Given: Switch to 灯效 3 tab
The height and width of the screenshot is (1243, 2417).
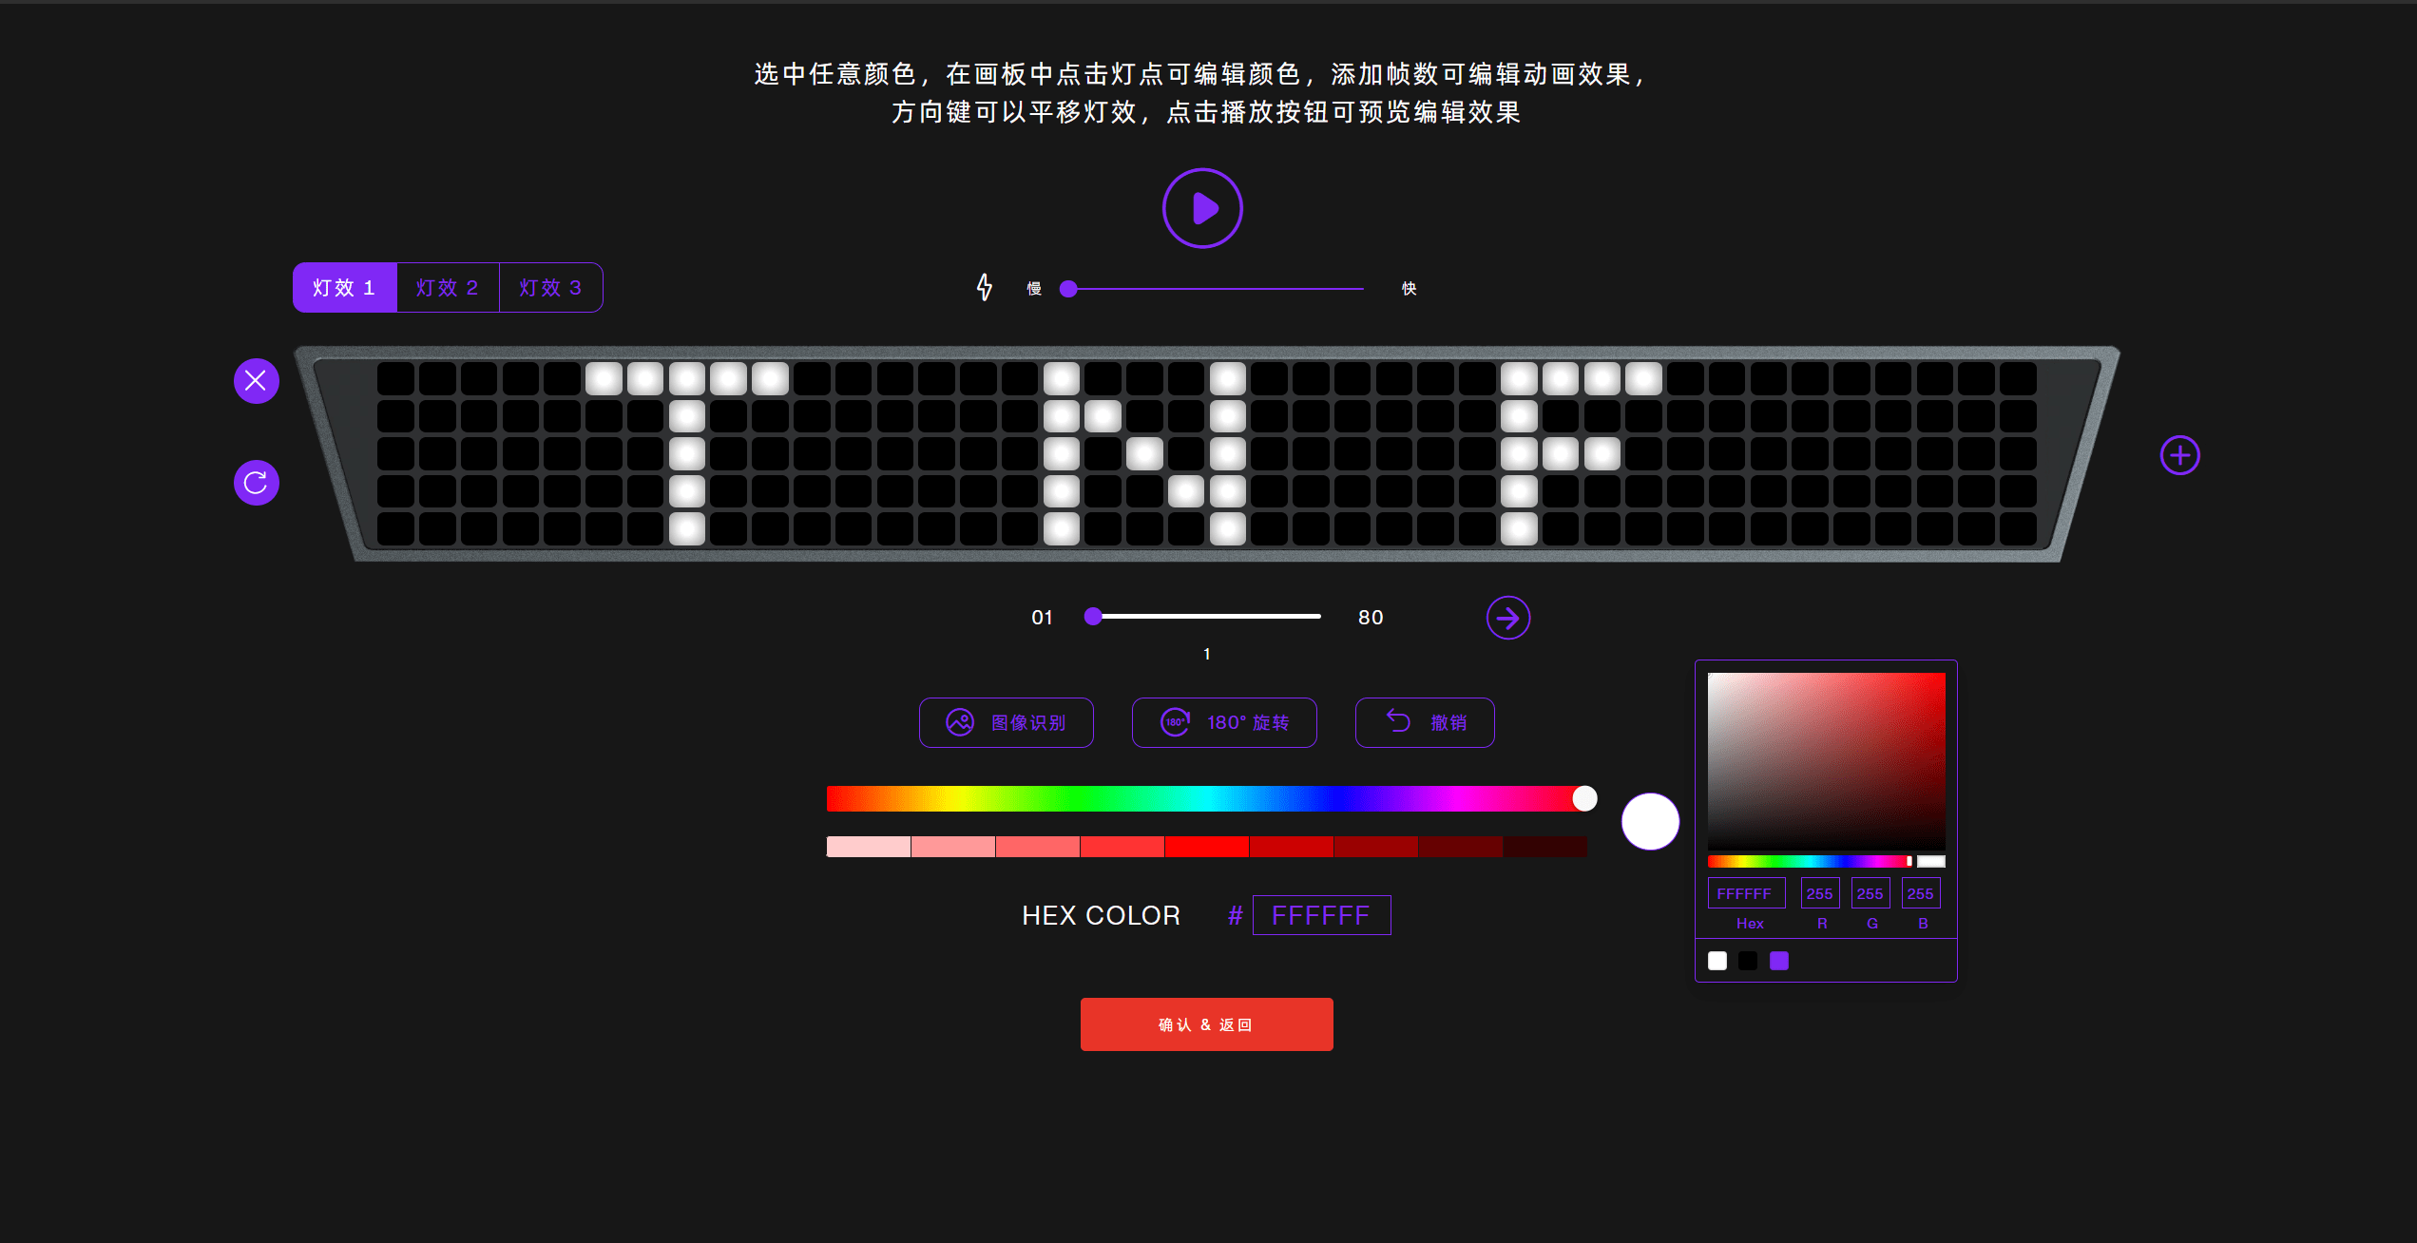Looking at the screenshot, I should tap(550, 288).
